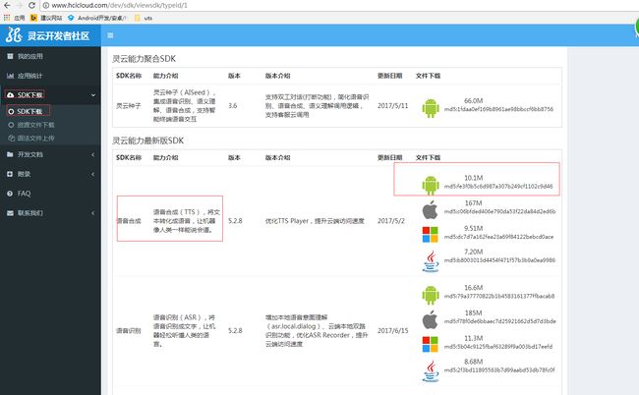Expand the 开发文档 chevron arrow
This screenshot has width=639, height=395.
93,154
